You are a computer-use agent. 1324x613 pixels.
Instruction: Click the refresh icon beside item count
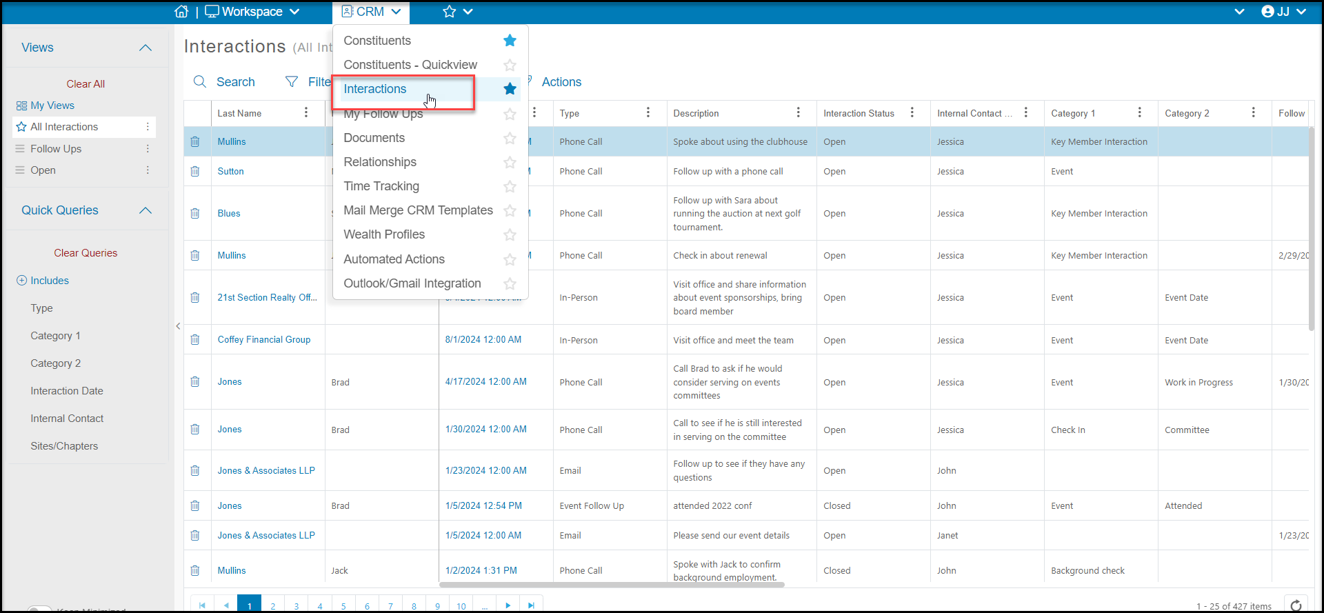[1296, 605]
